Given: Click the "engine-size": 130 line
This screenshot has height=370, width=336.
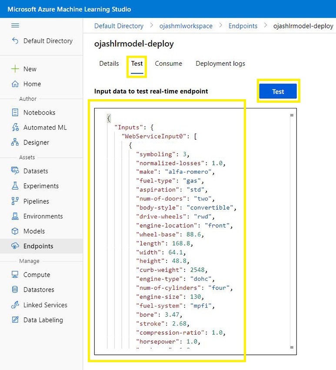Looking at the screenshot, I should pyautogui.click(x=170, y=297).
